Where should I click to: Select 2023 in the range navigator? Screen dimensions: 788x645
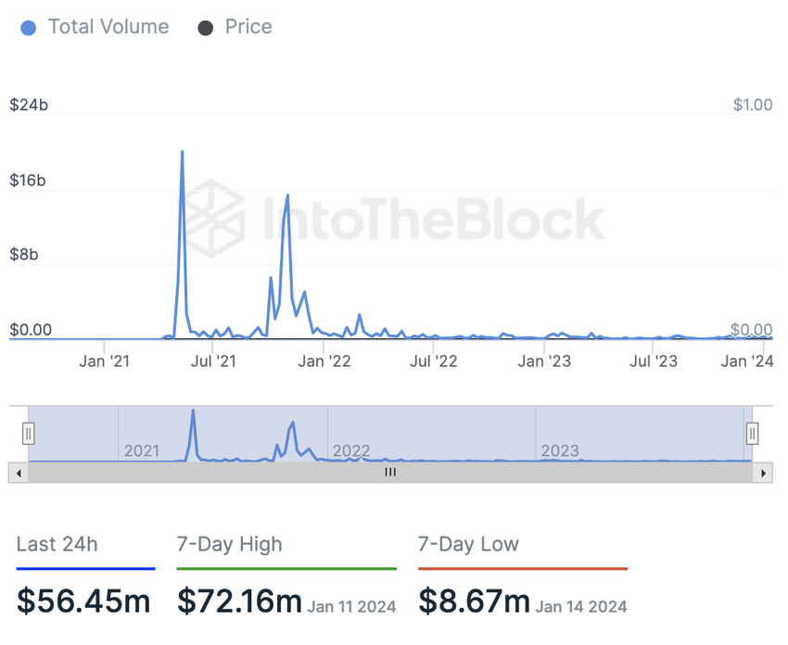[560, 451]
